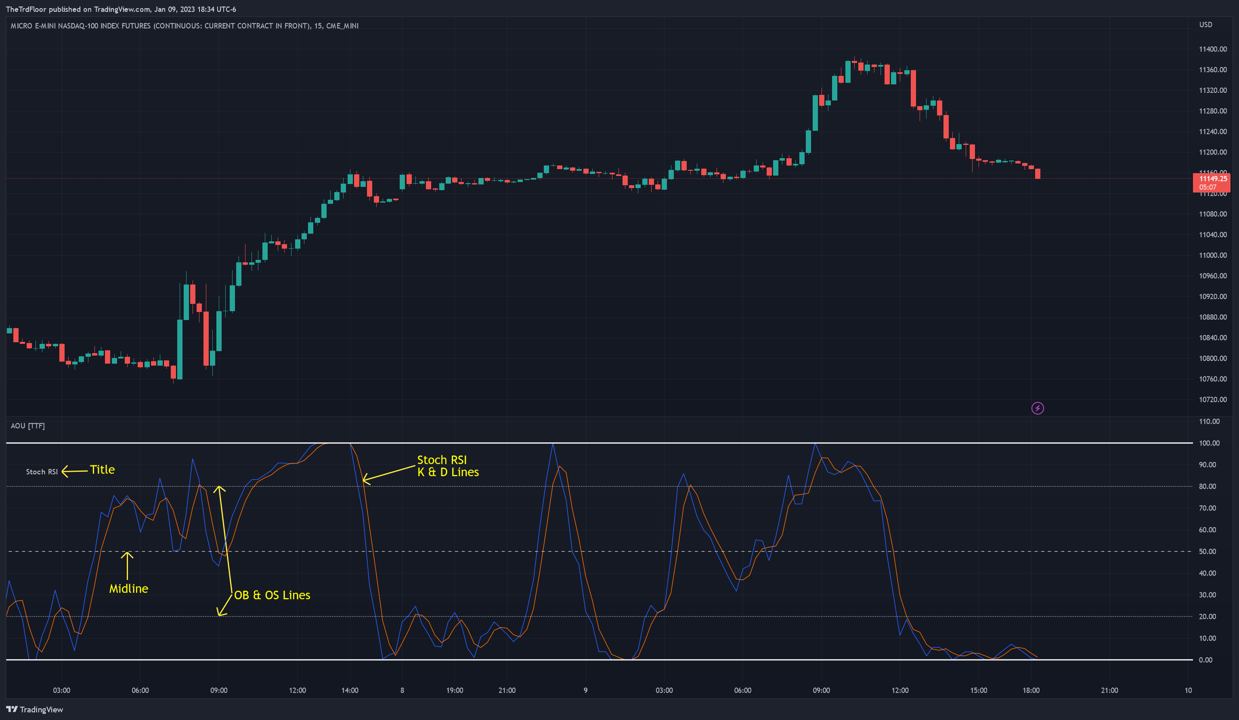Click the purple lightning bolt icon
The width and height of the screenshot is (1239, 720).
pyautogui.click(x=1038, y=408)
